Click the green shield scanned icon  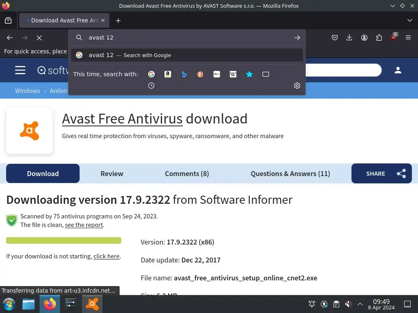click(12, 220)
